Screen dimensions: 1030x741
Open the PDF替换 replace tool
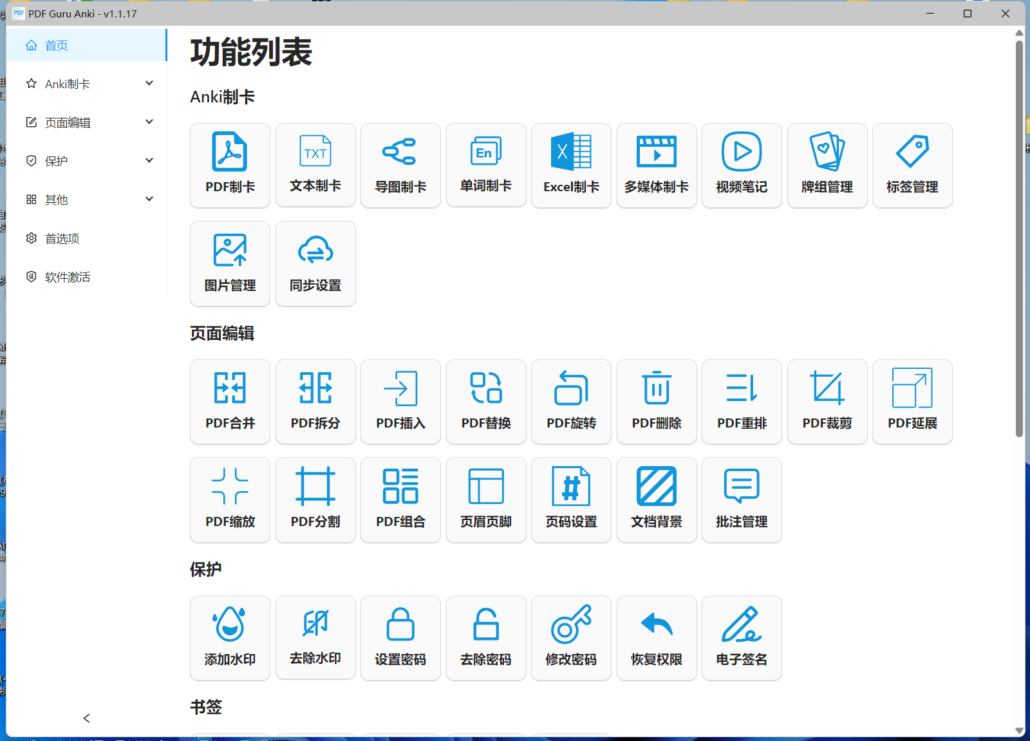(x=486, y=402)
